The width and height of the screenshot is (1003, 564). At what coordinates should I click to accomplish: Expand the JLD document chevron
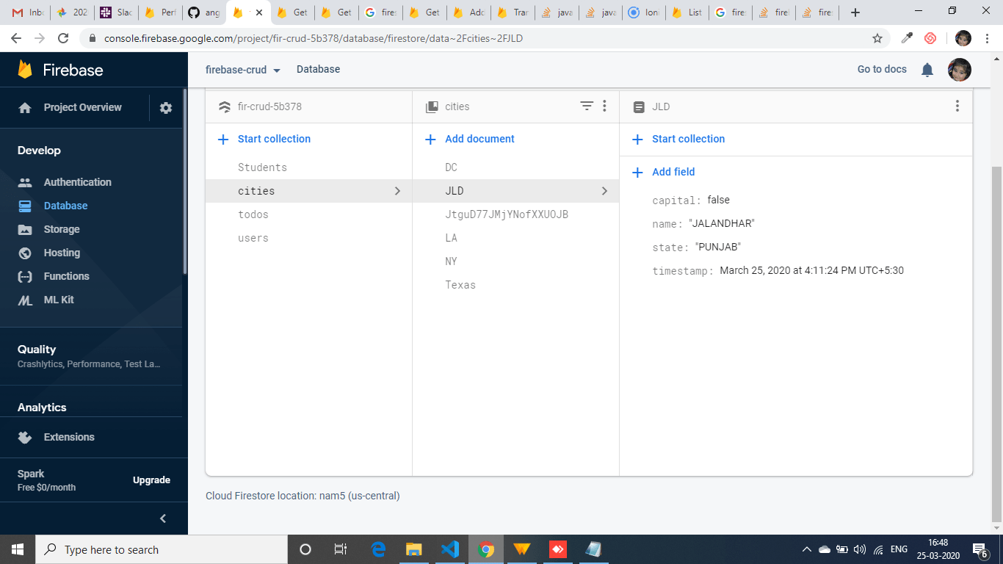(605, 191)
